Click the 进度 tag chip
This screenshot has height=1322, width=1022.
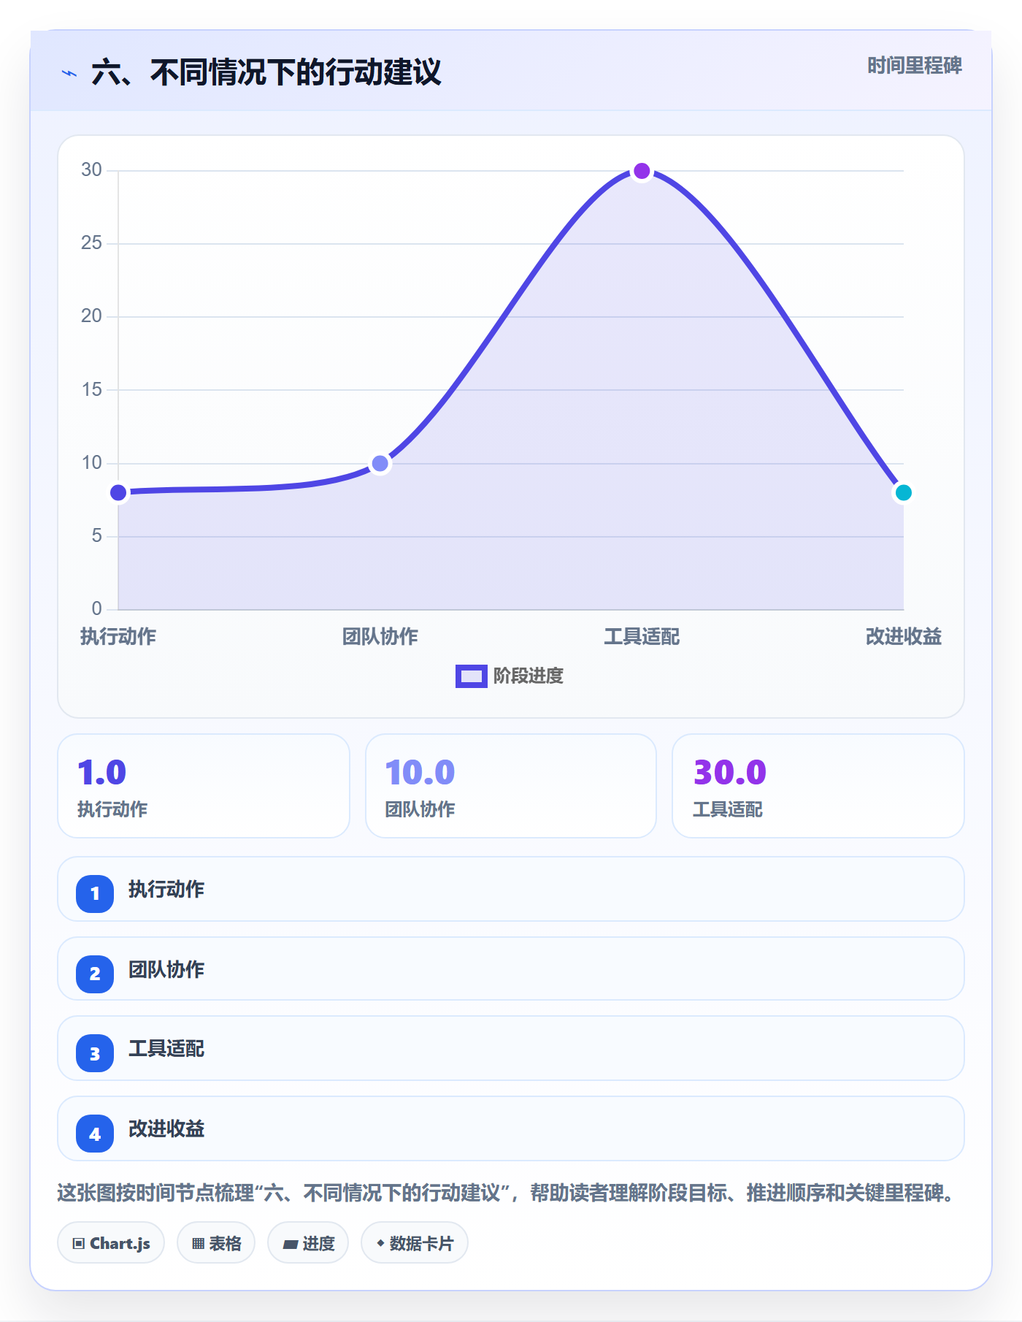point(308,1243)
